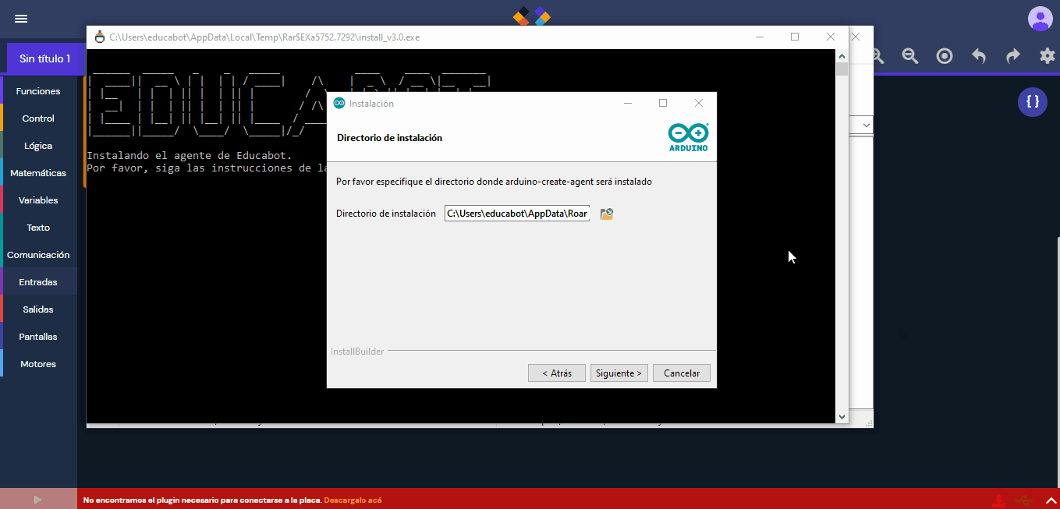1060x509 pixels.
Task: Click the Arduino logo in the installer
Action: click(x=689, y=137)
